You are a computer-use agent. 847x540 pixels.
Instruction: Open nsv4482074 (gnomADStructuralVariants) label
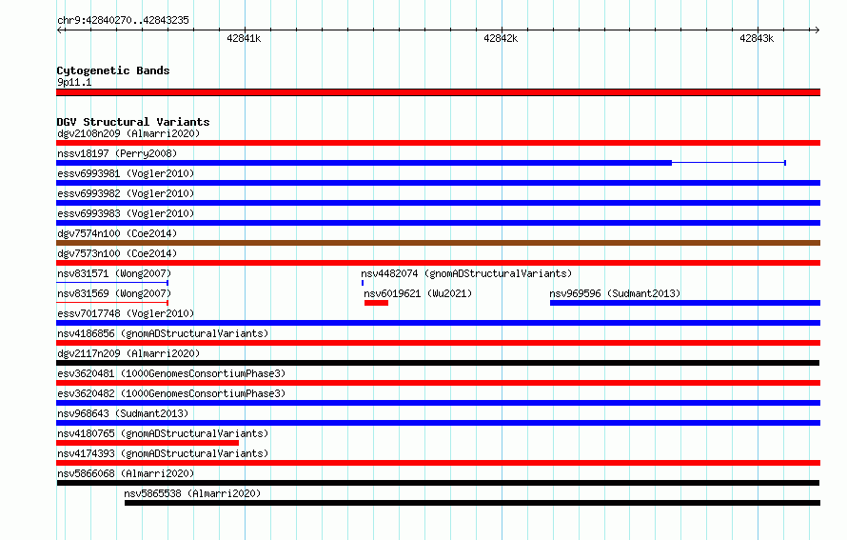[x=466, y=273]
